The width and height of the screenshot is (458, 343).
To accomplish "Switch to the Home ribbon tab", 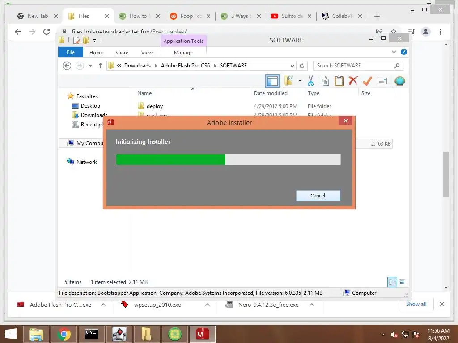I will (x=96, y=53).
